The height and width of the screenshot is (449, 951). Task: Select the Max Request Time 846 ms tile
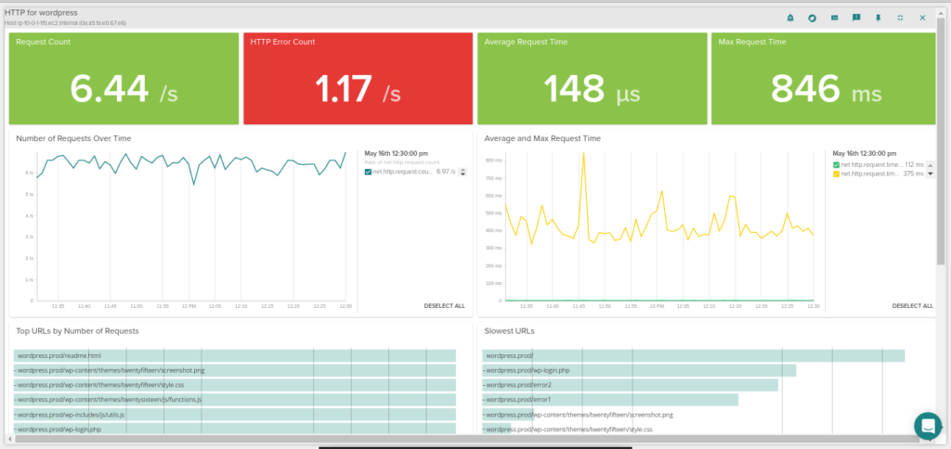click(823, 79)
